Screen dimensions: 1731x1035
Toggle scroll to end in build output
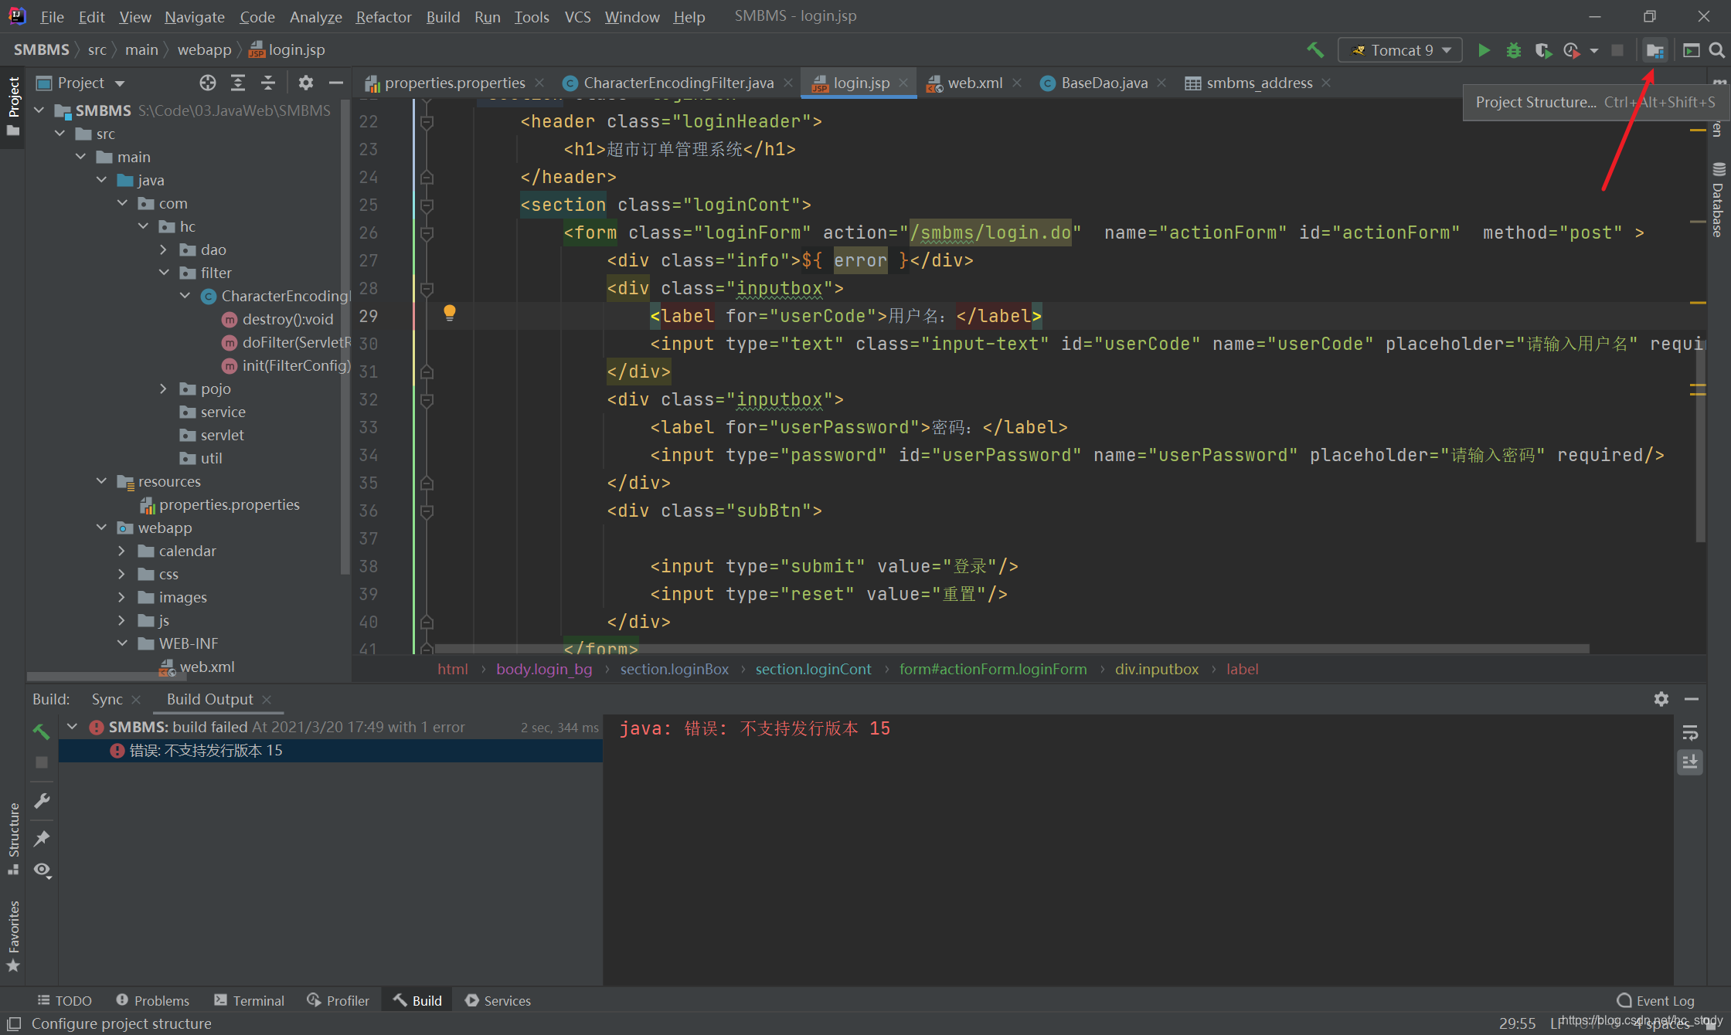1690,762
